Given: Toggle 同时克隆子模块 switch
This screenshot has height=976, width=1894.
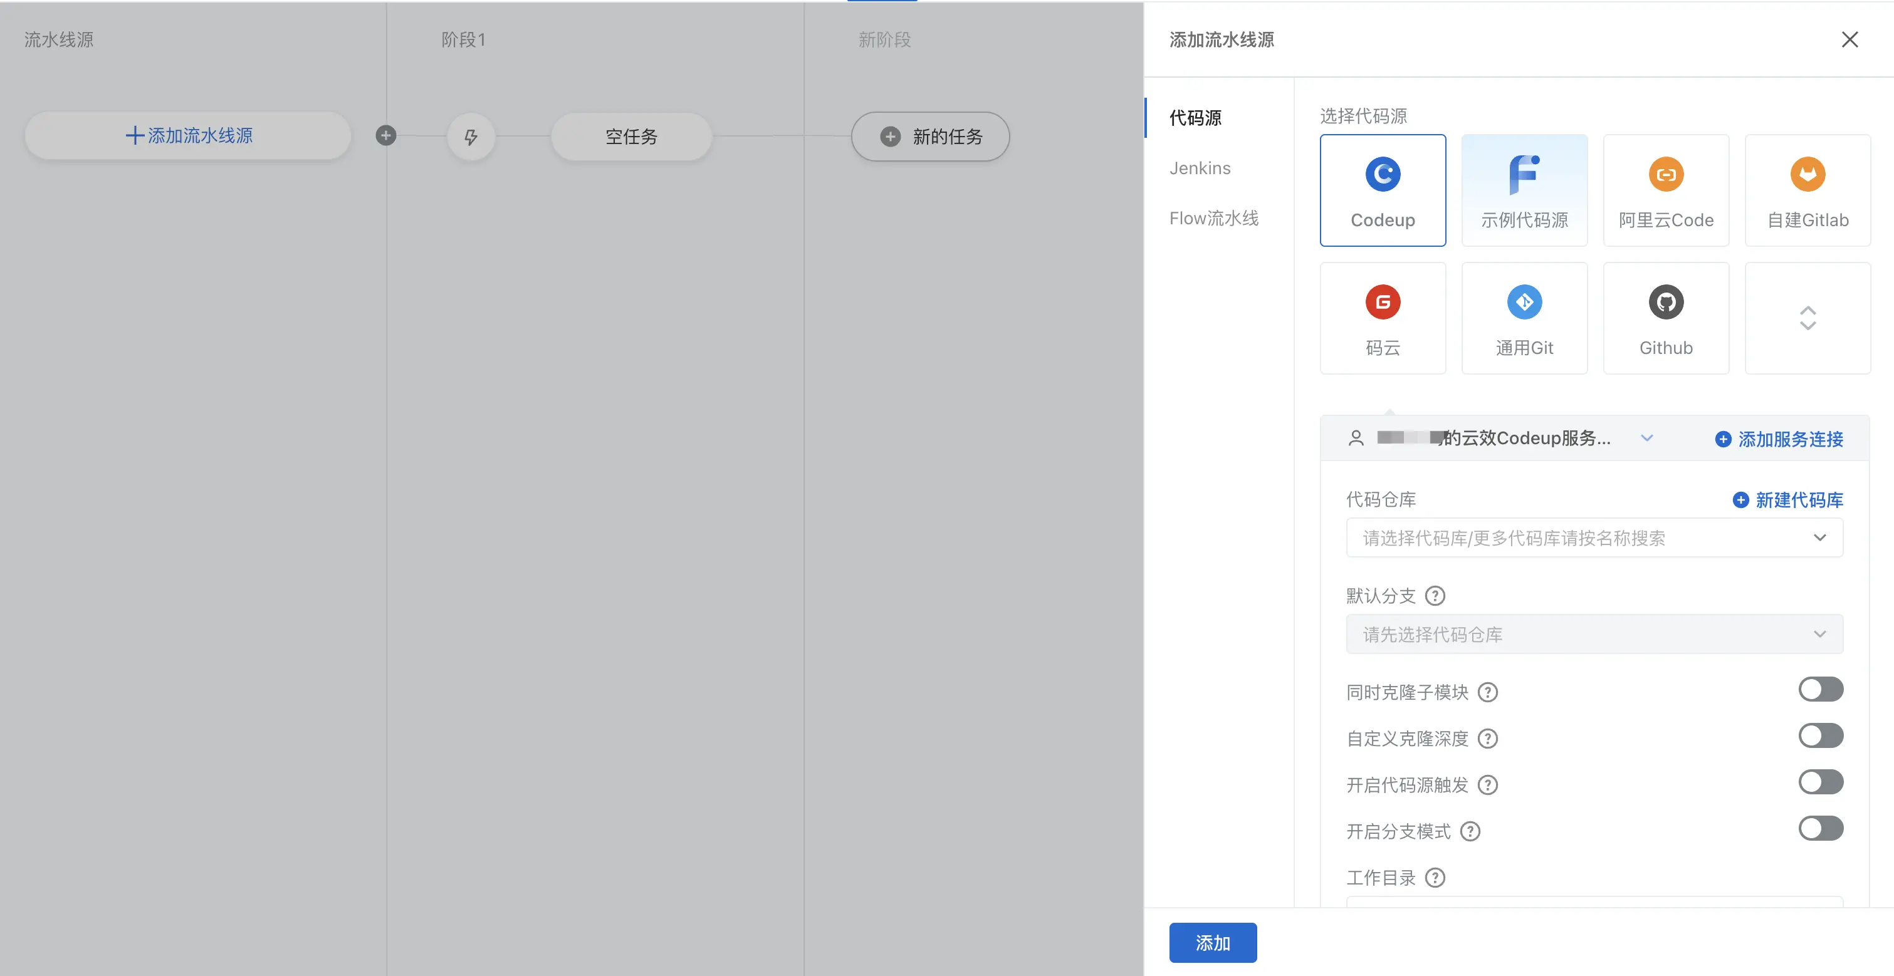Looking at the screenshot, I should 1821,689.
